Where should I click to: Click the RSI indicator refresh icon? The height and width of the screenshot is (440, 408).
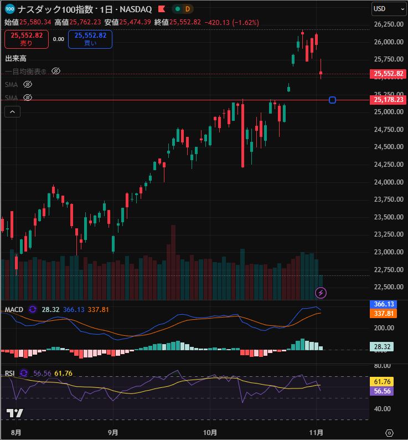tap(24, 373)
